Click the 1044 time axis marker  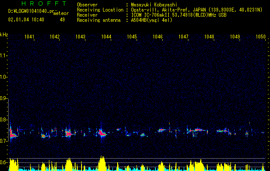coord(106,36)
